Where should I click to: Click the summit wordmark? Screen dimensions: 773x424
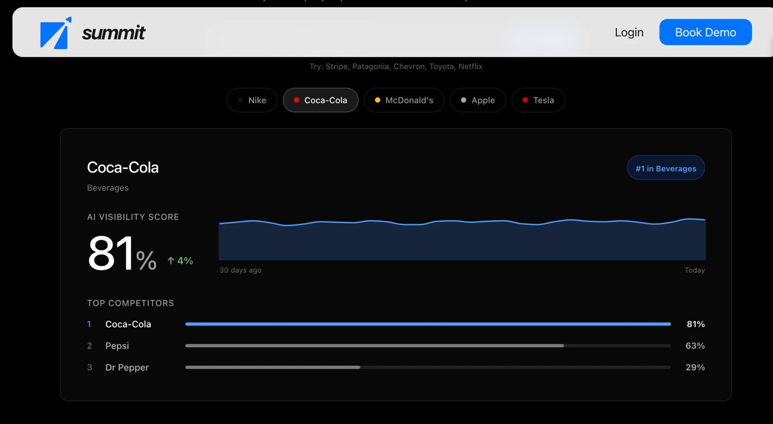(x=114, y=33)
